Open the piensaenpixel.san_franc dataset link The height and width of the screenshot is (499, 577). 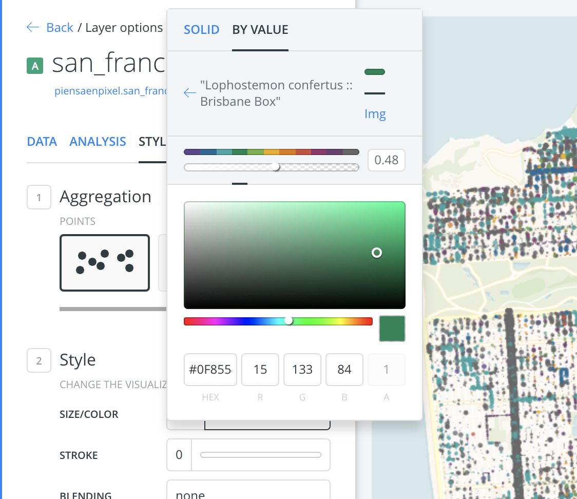[110, 90]
